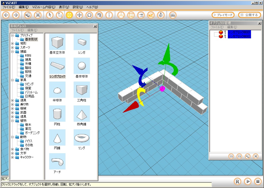Expand the キャラクター tree node
The image size is (264, 188).
(12, 157)
